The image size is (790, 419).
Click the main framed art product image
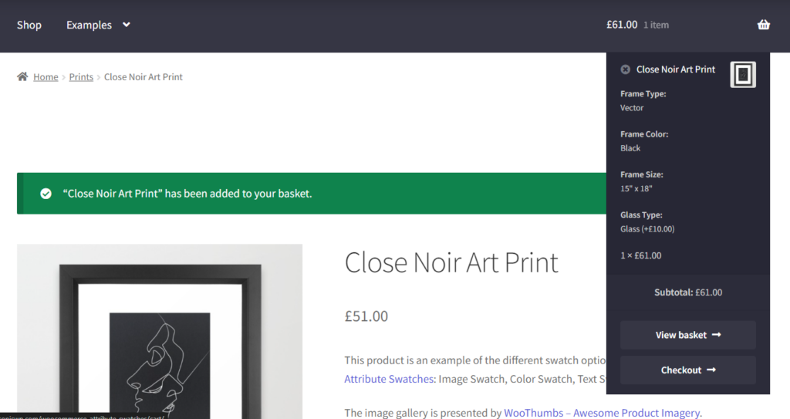tap(160, 332)
